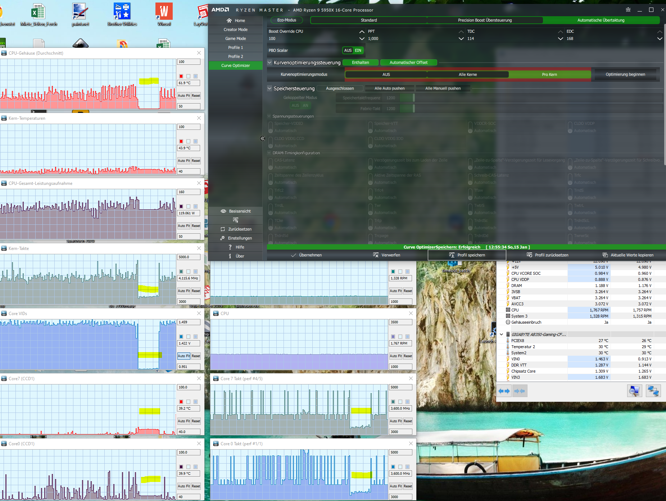The width and height of the screenshot is (666, 501).
Task: Open the paint.net desktop shortcut
Action: [x=80, y=14]
